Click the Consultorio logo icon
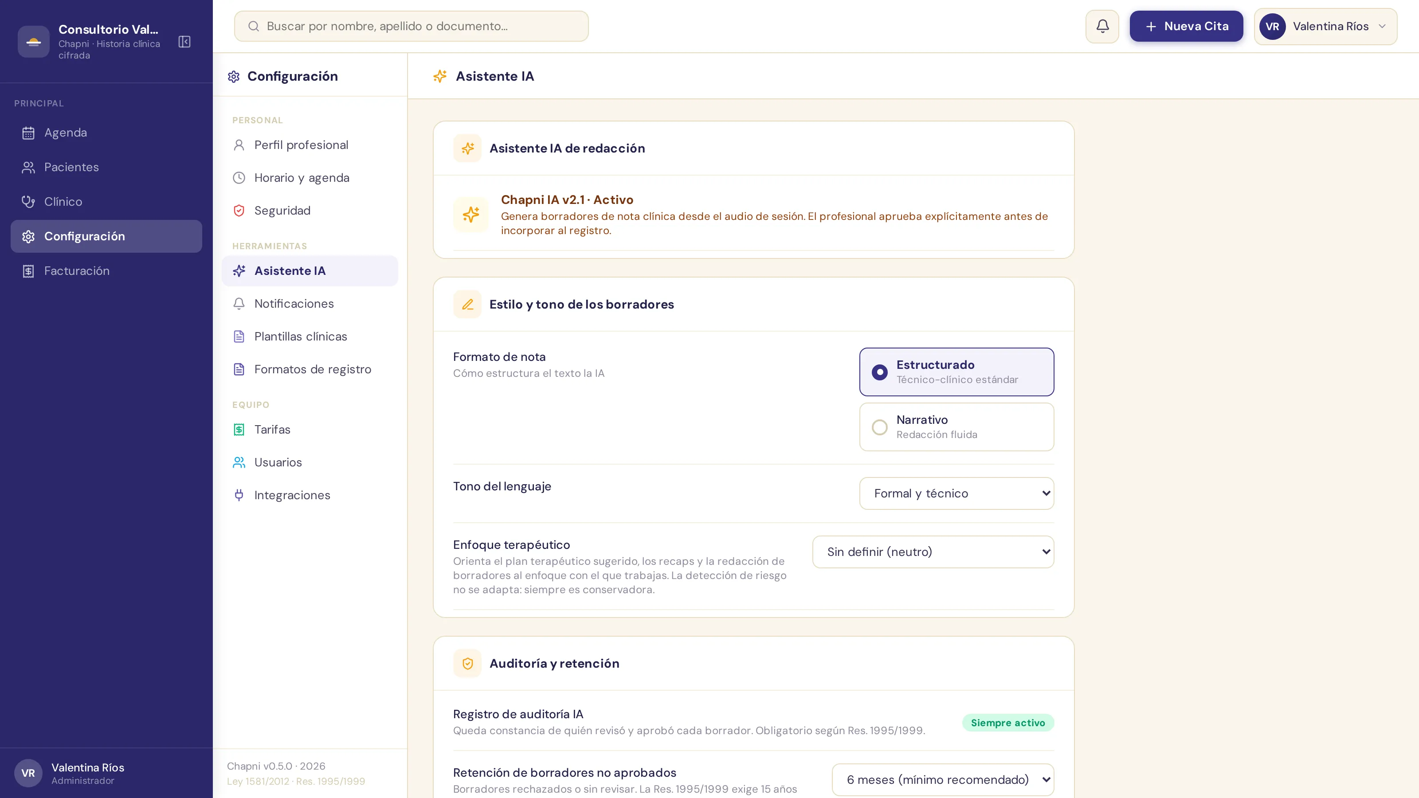 [34, 42]
